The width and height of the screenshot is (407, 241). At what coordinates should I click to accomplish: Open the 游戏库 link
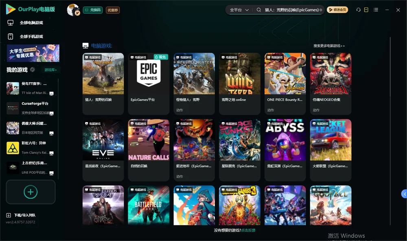point(50,70)
